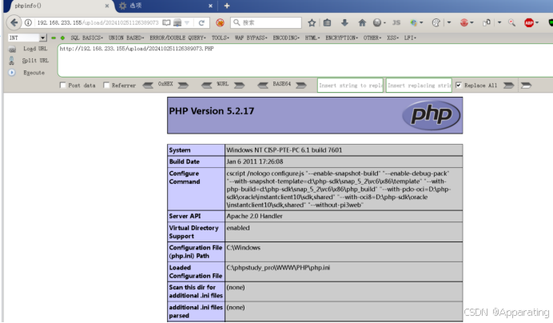Click the Windows NT CISP-PTE-PC system value

pyautogui.click(x=284, y=150)
